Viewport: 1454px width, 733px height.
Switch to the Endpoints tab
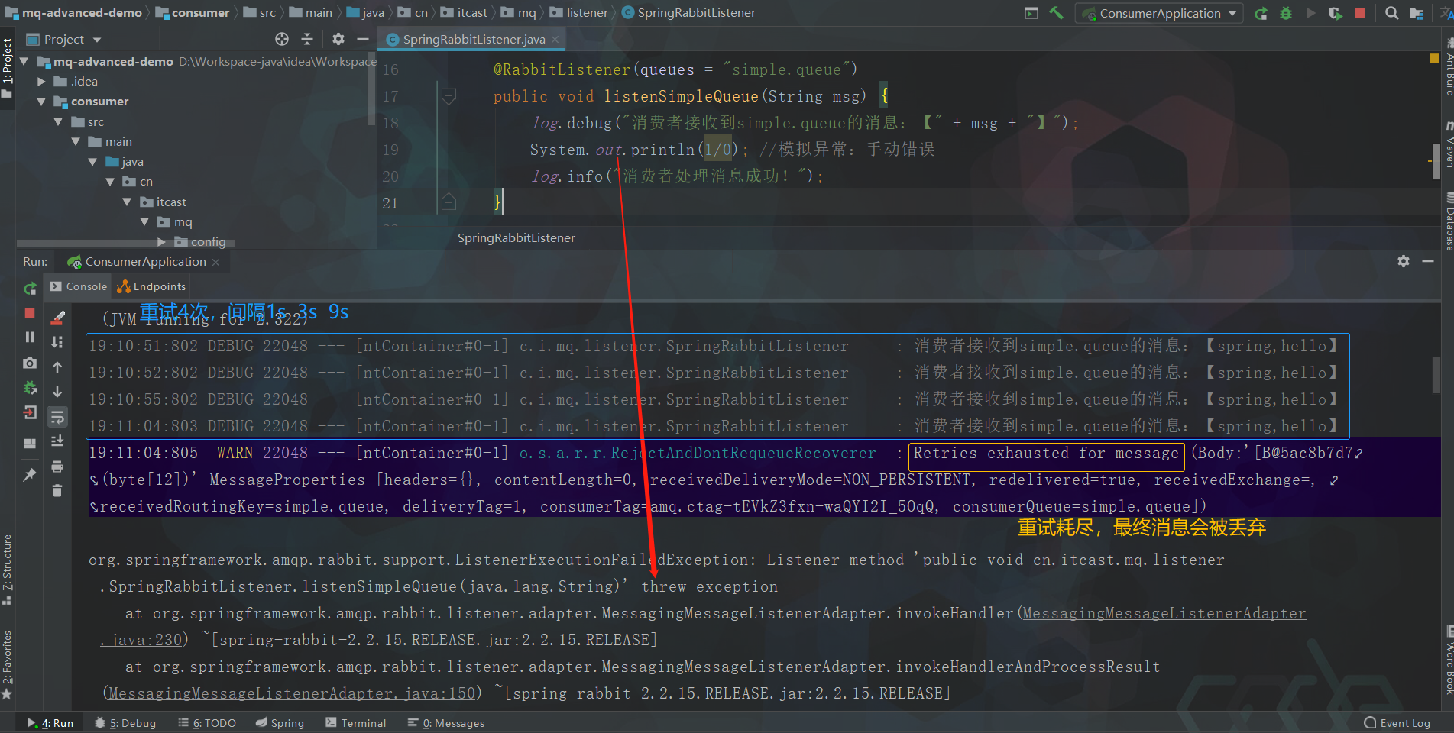pos(151,286)
